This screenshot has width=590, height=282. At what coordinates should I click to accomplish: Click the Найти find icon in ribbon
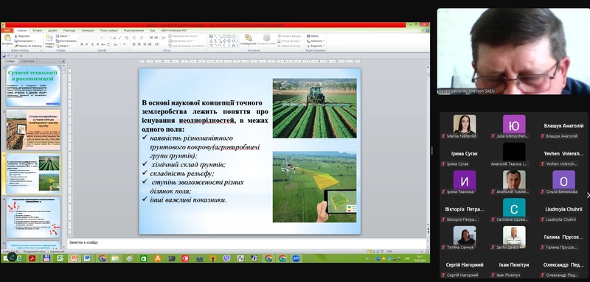point(312,36)
